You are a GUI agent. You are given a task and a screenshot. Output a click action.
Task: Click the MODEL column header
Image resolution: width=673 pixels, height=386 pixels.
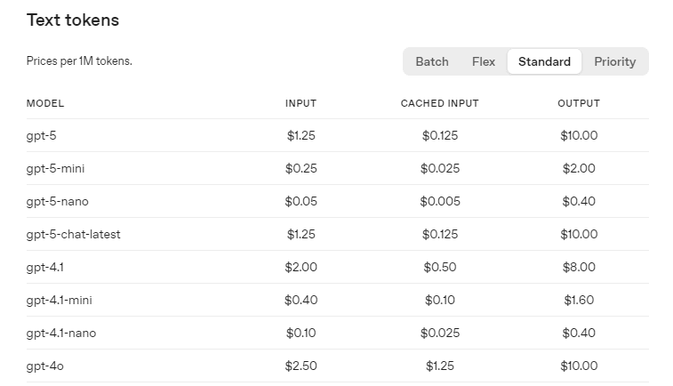[x=45, y=103]
